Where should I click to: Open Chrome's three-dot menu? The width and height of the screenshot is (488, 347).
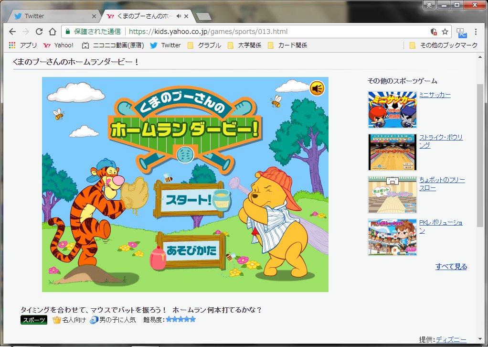(476, 32)
